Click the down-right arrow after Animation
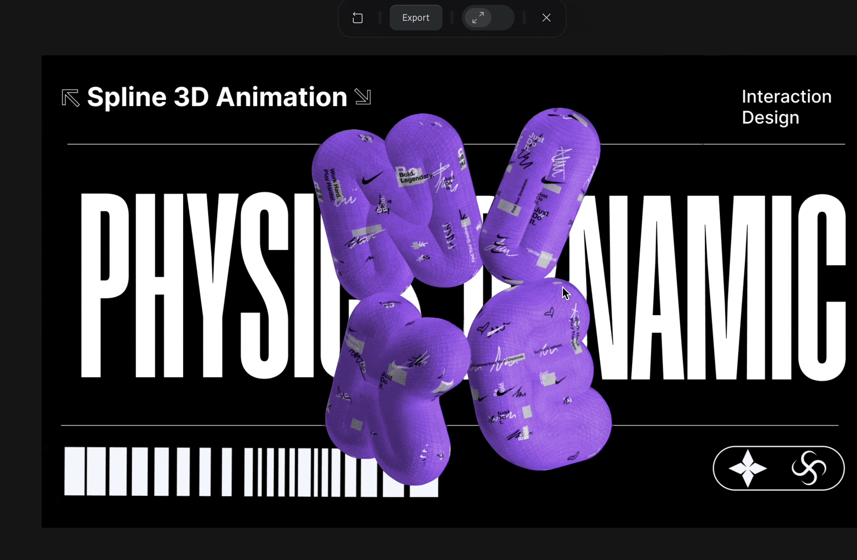Viewport: 857px width, 560px height. click(x=363, y=97)
